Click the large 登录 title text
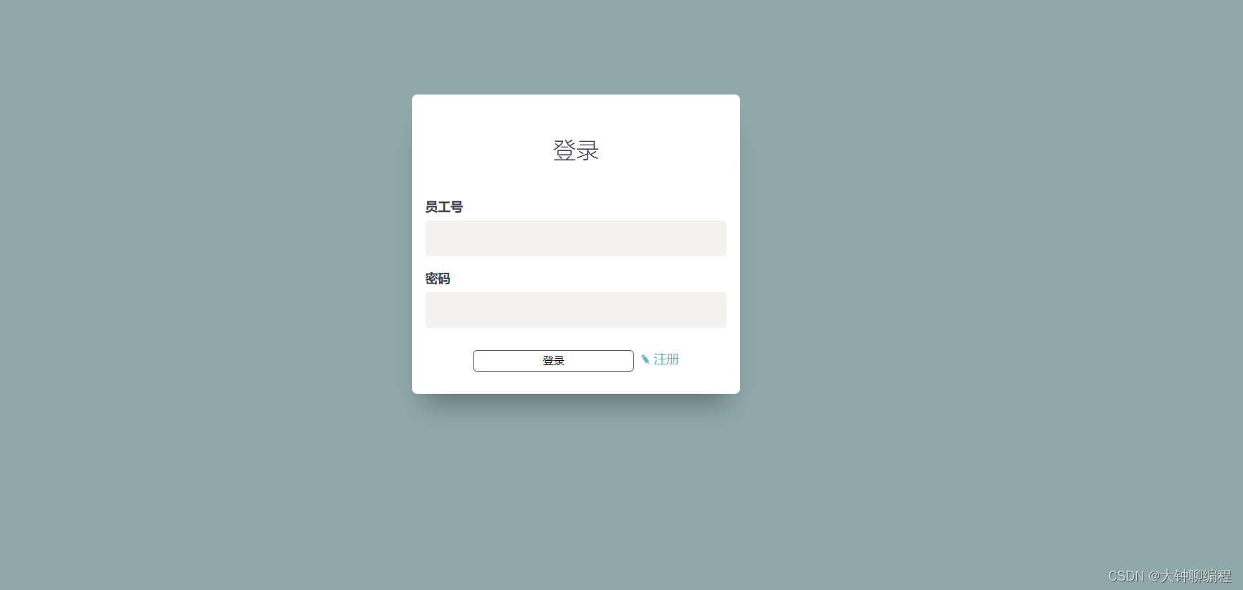The width and height of the screenshot is (1243, 590). tap(576, 150)
